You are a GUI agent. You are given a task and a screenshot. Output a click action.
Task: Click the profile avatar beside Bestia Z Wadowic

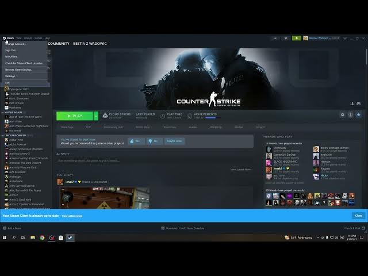[305, 38]
